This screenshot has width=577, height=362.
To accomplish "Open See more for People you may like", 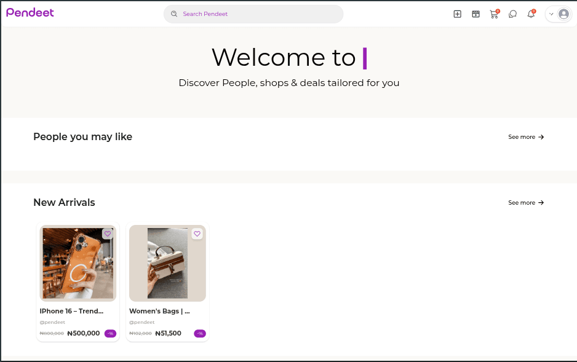I will coord(525,136).
